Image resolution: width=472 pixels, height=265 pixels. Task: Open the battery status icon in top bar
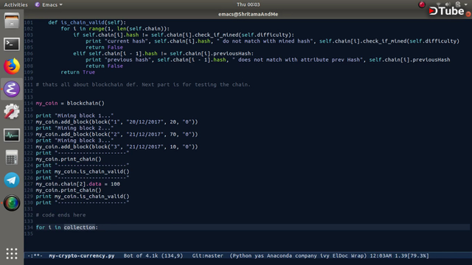pos(458,4)
